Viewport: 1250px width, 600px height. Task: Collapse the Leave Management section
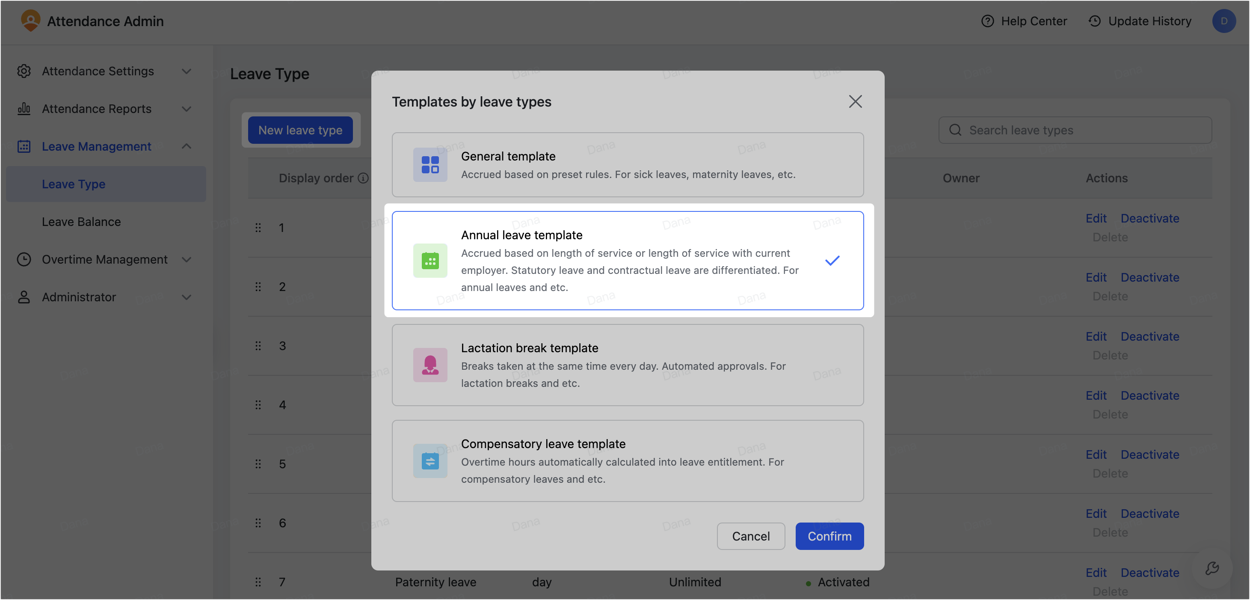[x=187, y=146]
